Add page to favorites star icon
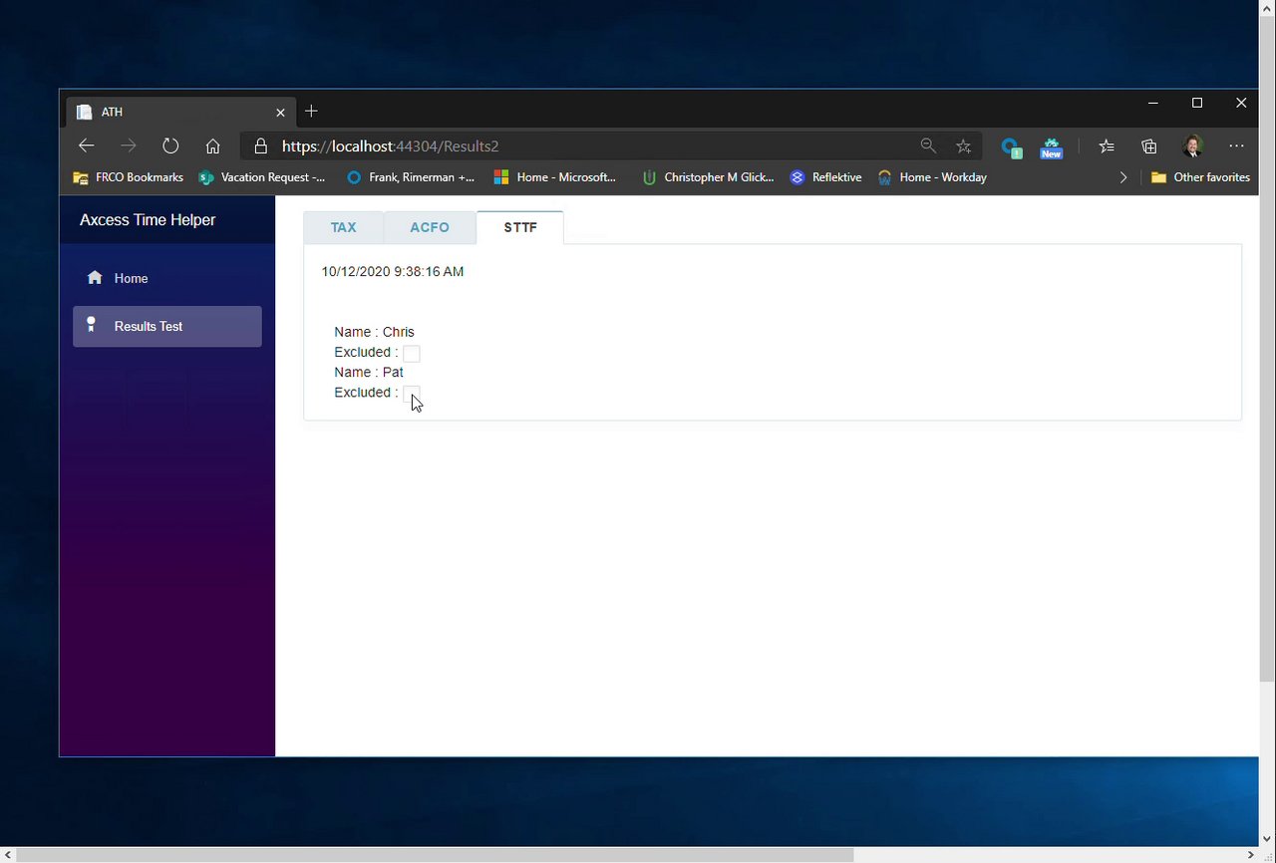The height and width of the screenshot is (863, 1276). pyautogui.click(x=963, y=146)
